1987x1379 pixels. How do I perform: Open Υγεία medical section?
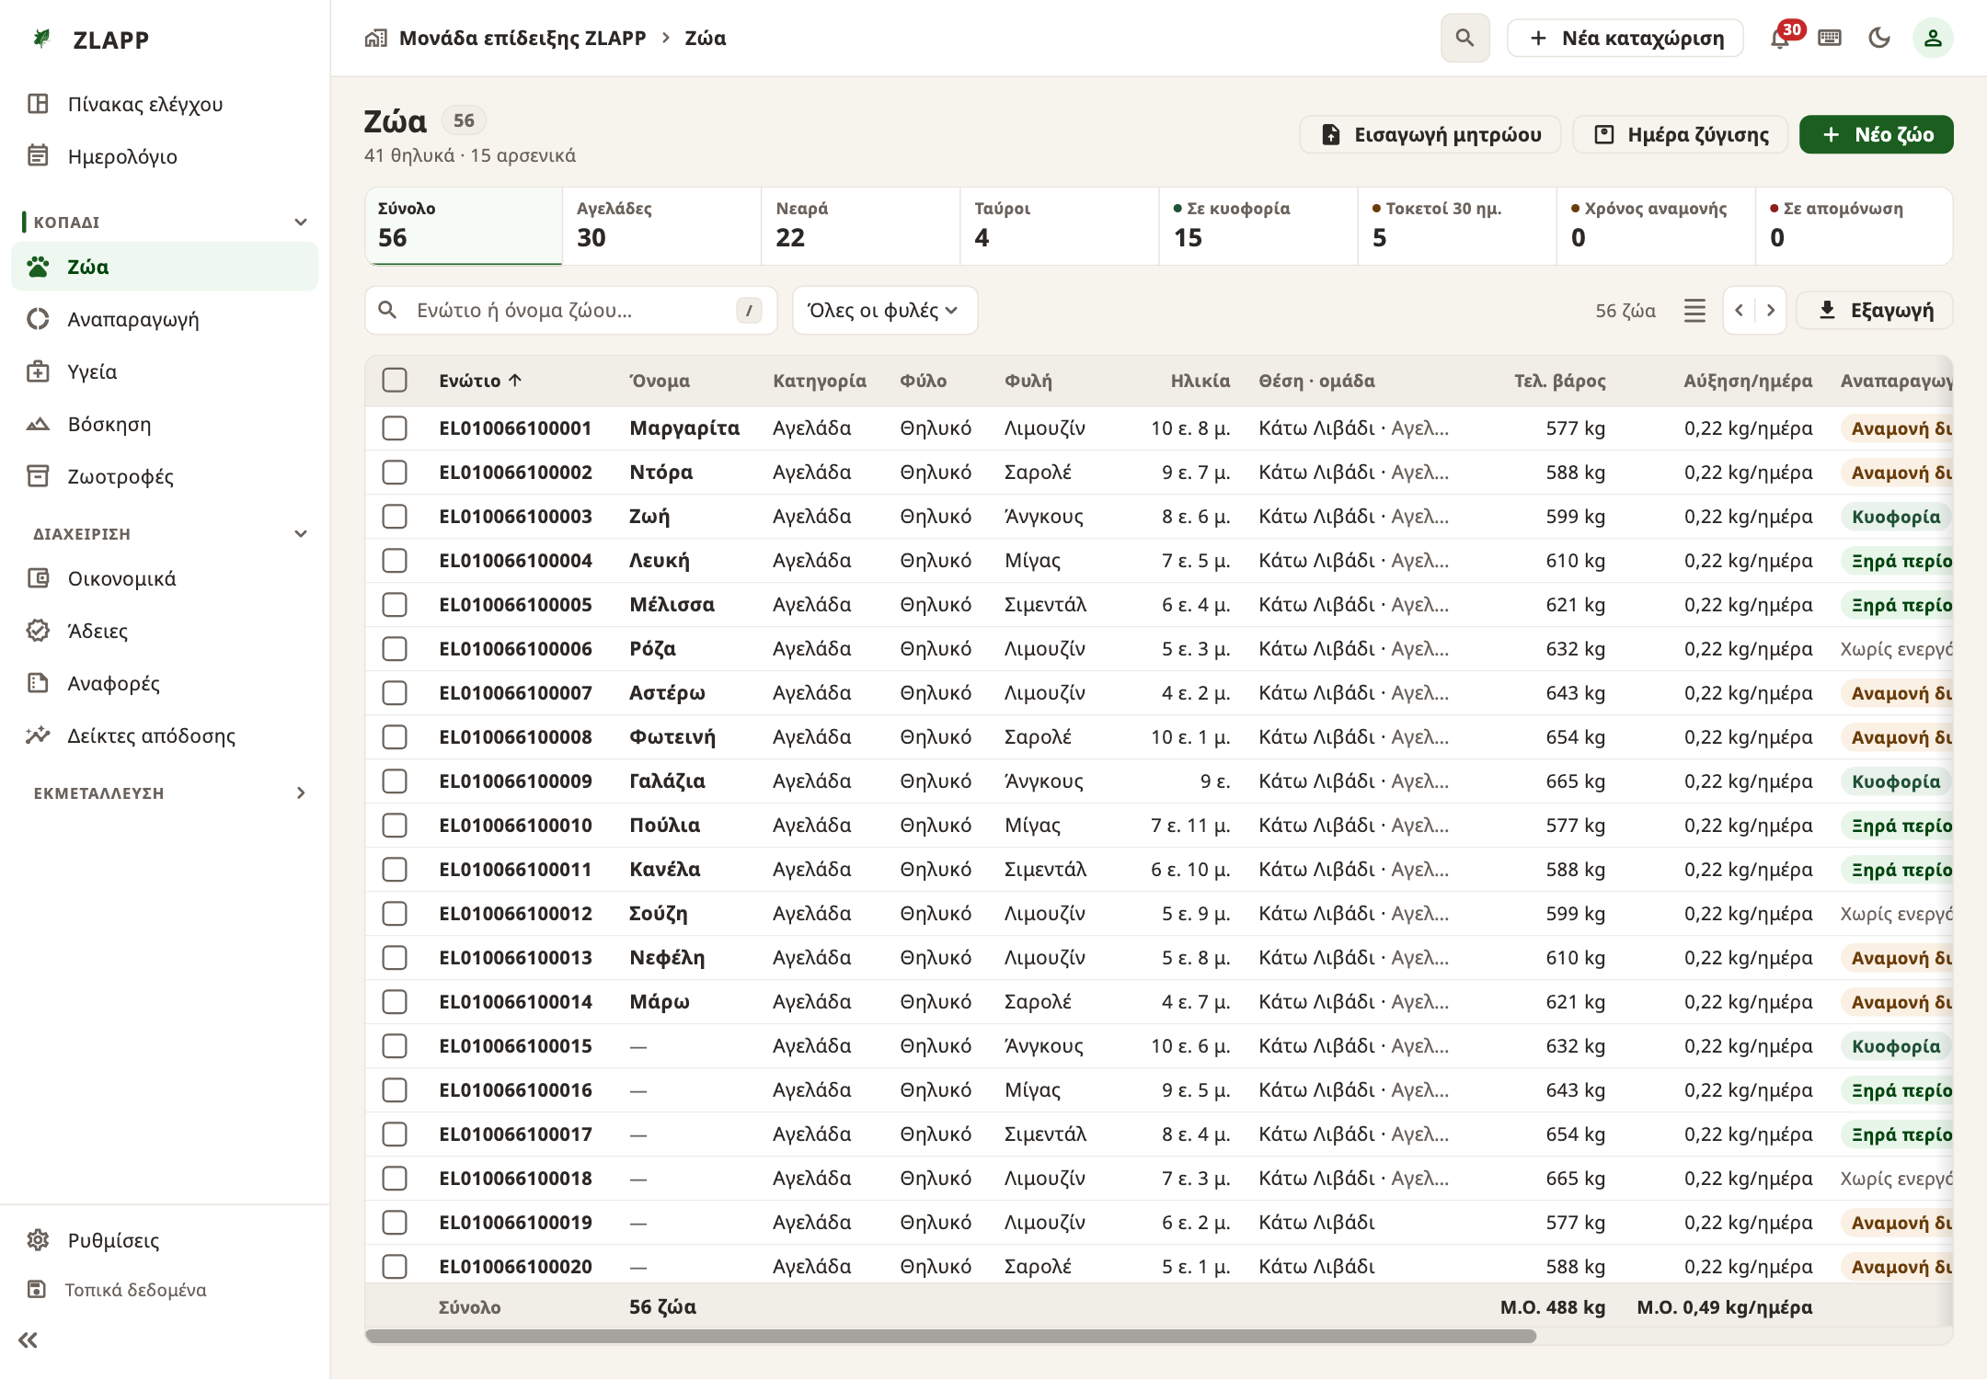pyautogui.click(x=166, y=371)
